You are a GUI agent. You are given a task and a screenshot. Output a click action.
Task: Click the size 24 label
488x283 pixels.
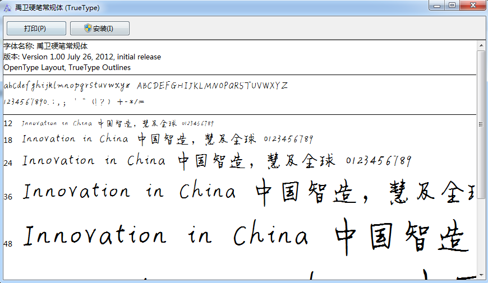8,163
